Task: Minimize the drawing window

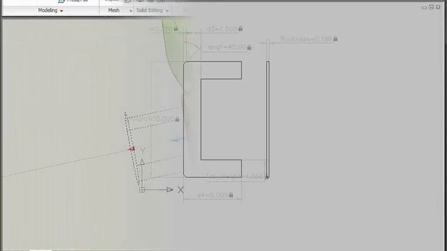Action: coord(424,8)
